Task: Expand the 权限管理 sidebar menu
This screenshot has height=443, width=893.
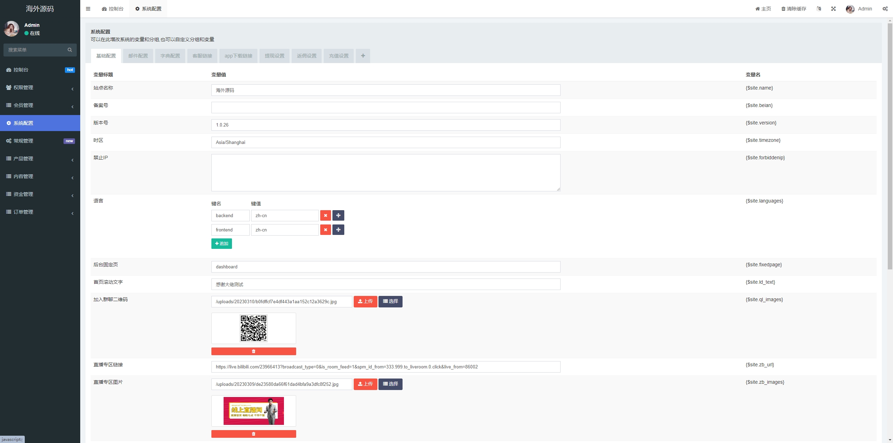Action: coord(40,87)
